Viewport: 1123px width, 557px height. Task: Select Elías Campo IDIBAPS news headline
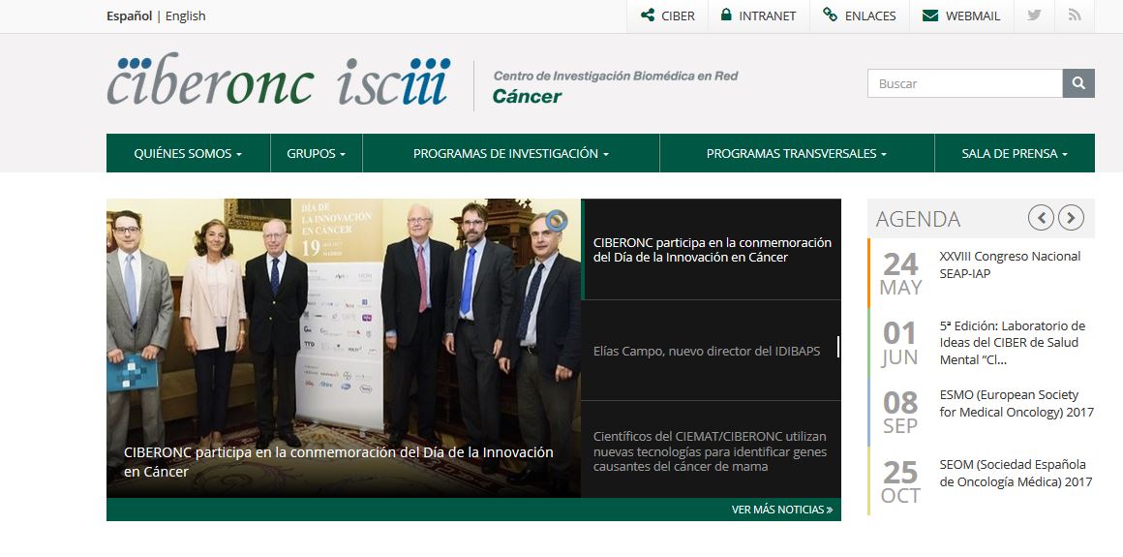pyautogui.click(x=707, y=351)
